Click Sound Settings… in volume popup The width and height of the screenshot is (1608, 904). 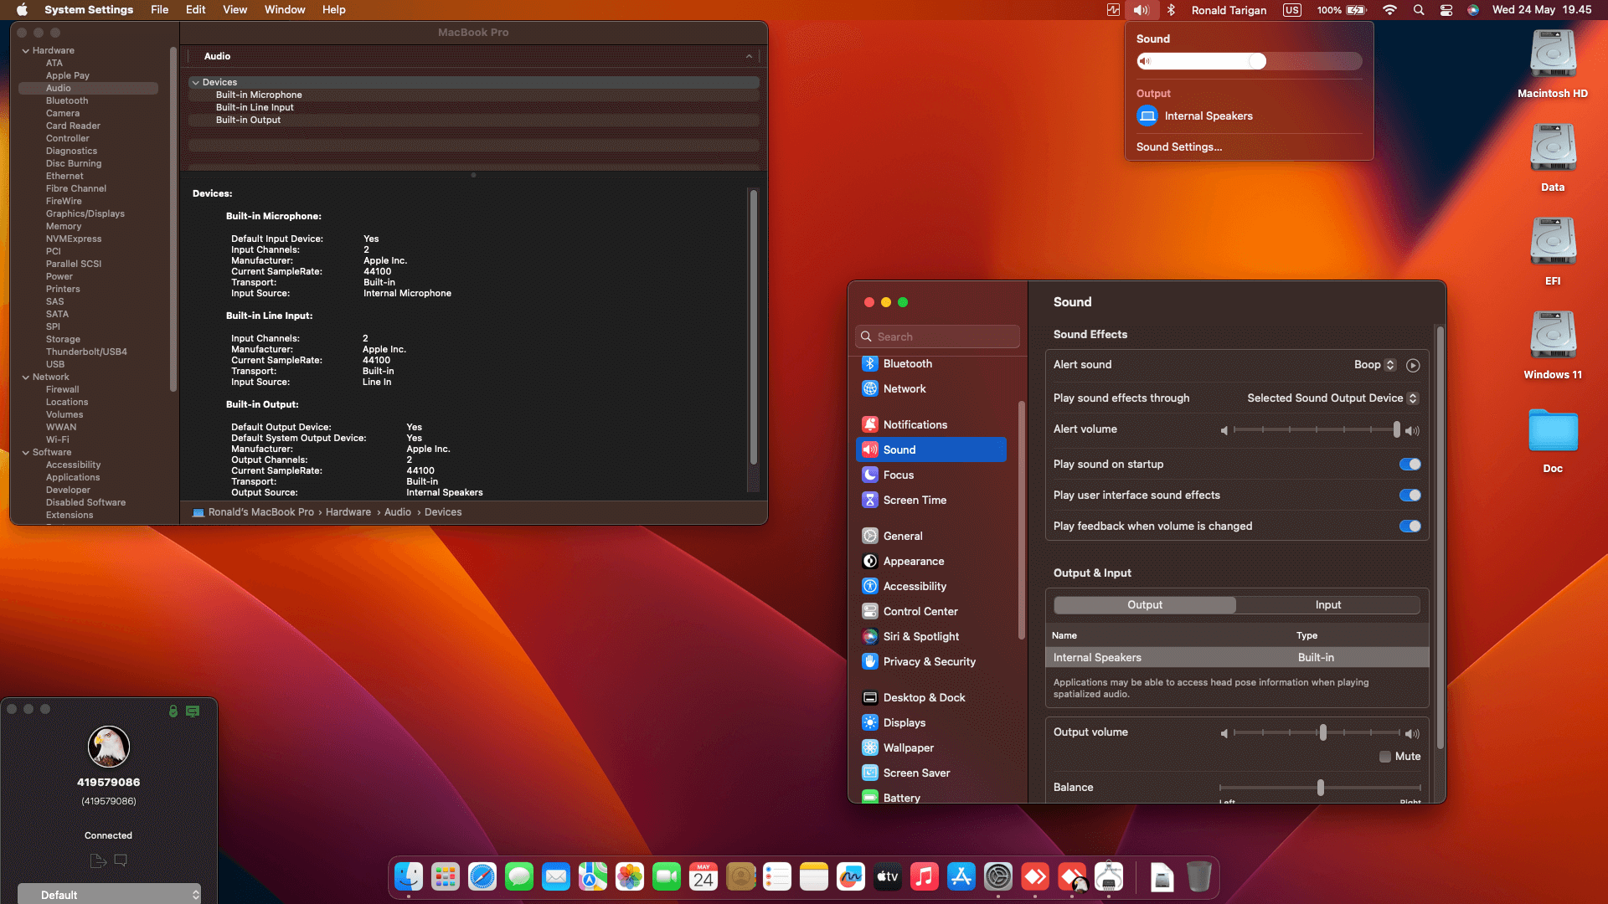pos(1178,146)
